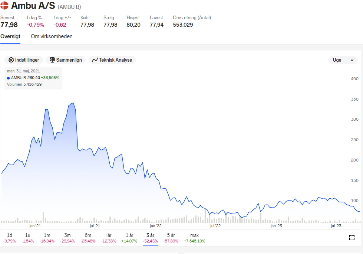Open the Uge interval dropdown
Image resolution: width=363 pixels, height=254 pixels.
point(343,60)
